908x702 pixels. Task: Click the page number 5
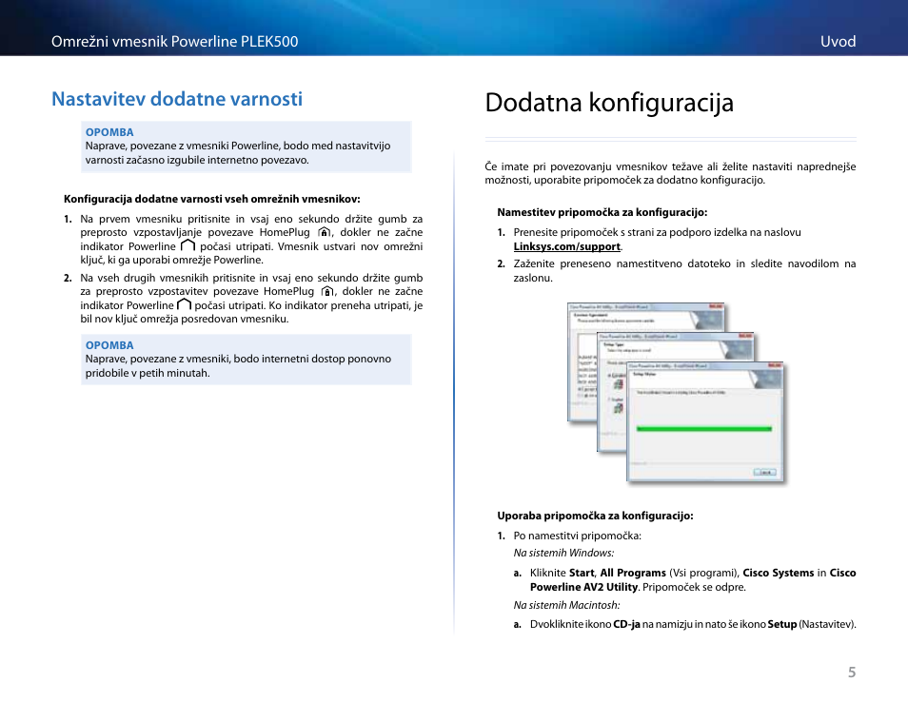point(852,673)
